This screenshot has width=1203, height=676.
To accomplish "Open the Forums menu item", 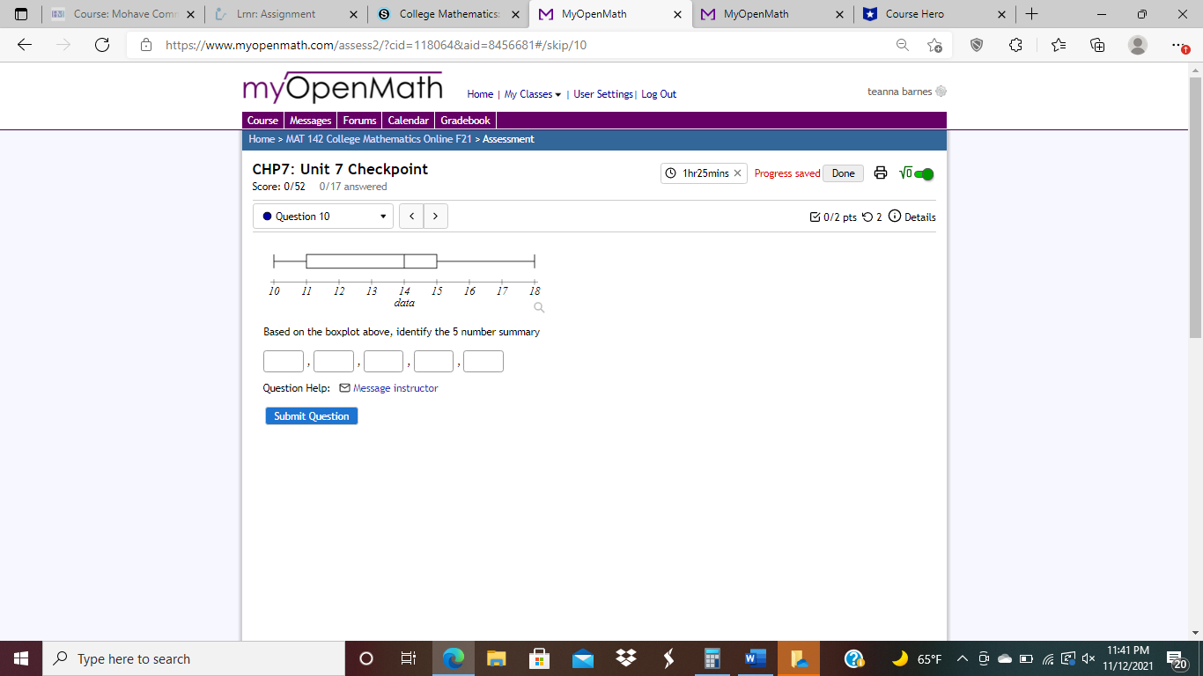I will [359, 120].
